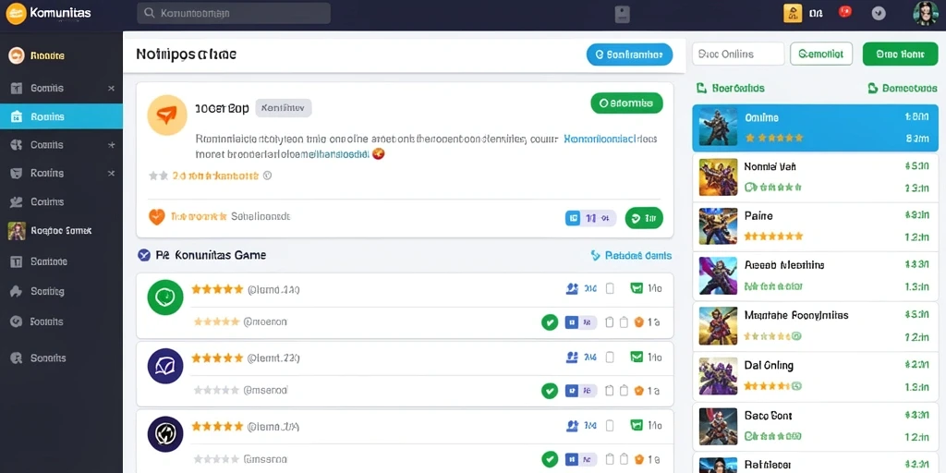The height and width of the screenshot is (473, 946).
Task: Click the solid green button at right panel's top
Action: tap(900, 54)
